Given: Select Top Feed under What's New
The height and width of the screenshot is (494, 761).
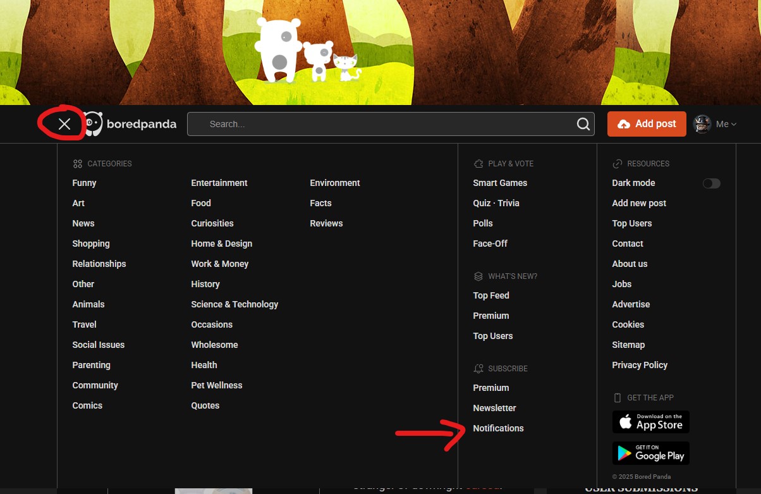Looking at the screenshot, I should click(490, 295).
